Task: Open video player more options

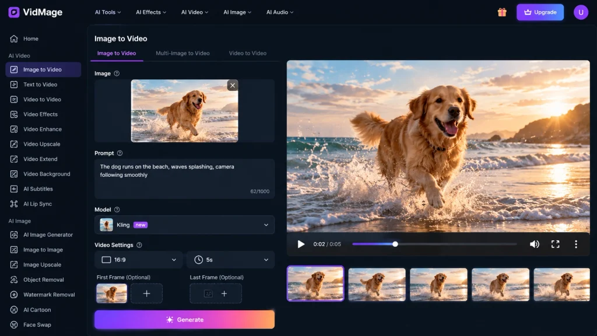Action: [x=575, y=244]
